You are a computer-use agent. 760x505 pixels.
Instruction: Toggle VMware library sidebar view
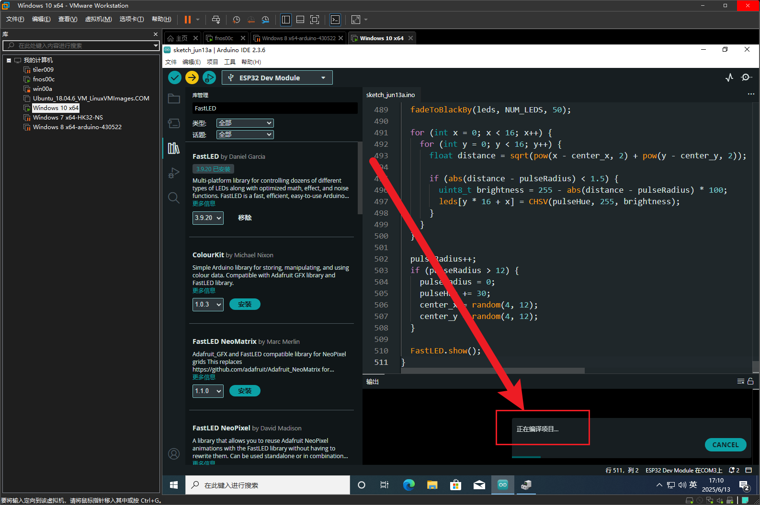[x=286, y=20]
